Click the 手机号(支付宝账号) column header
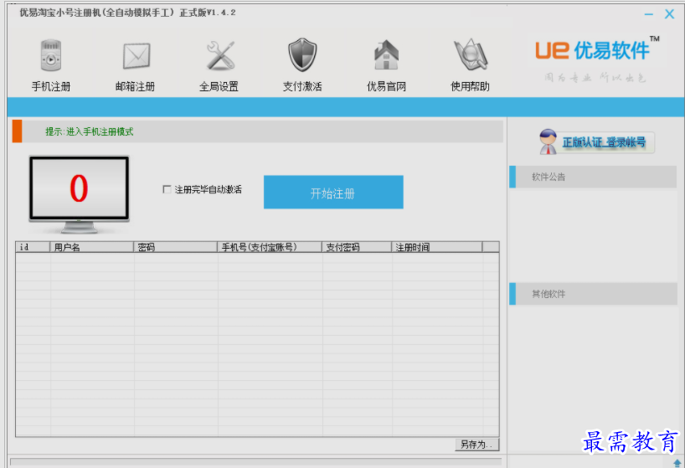This screenshot has height=468, width=685. pyautogui.click(x=270, y=247)
